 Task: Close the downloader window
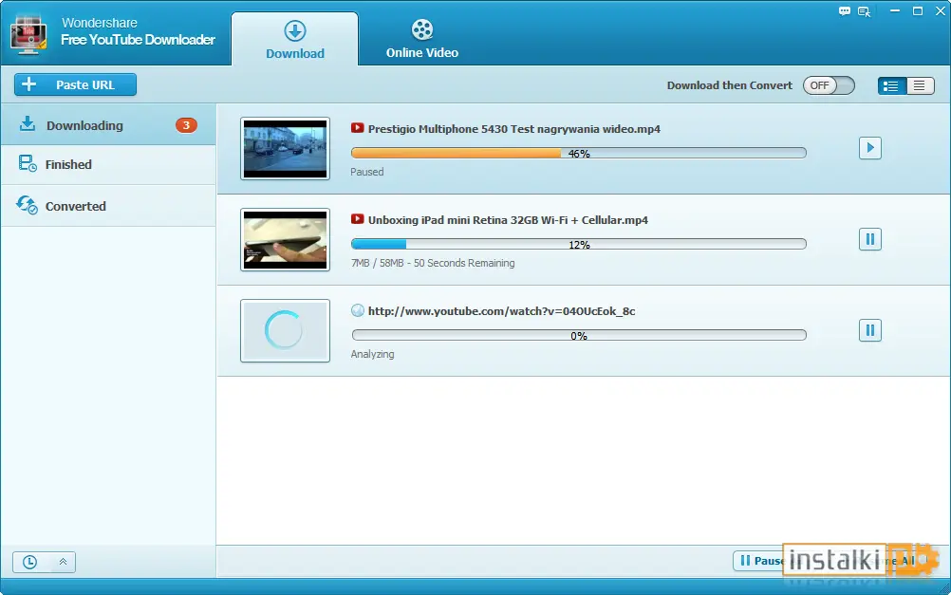940,11
